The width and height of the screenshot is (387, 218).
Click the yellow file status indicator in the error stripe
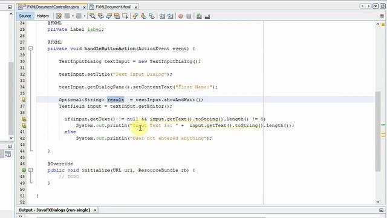pos(383,24)
